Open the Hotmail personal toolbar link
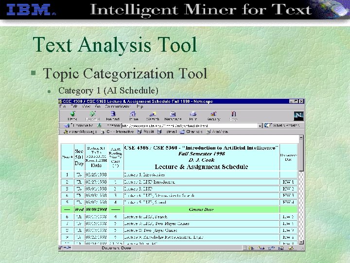Image resolution: width=350 pixels, height=263 pixels. point(167,131)
